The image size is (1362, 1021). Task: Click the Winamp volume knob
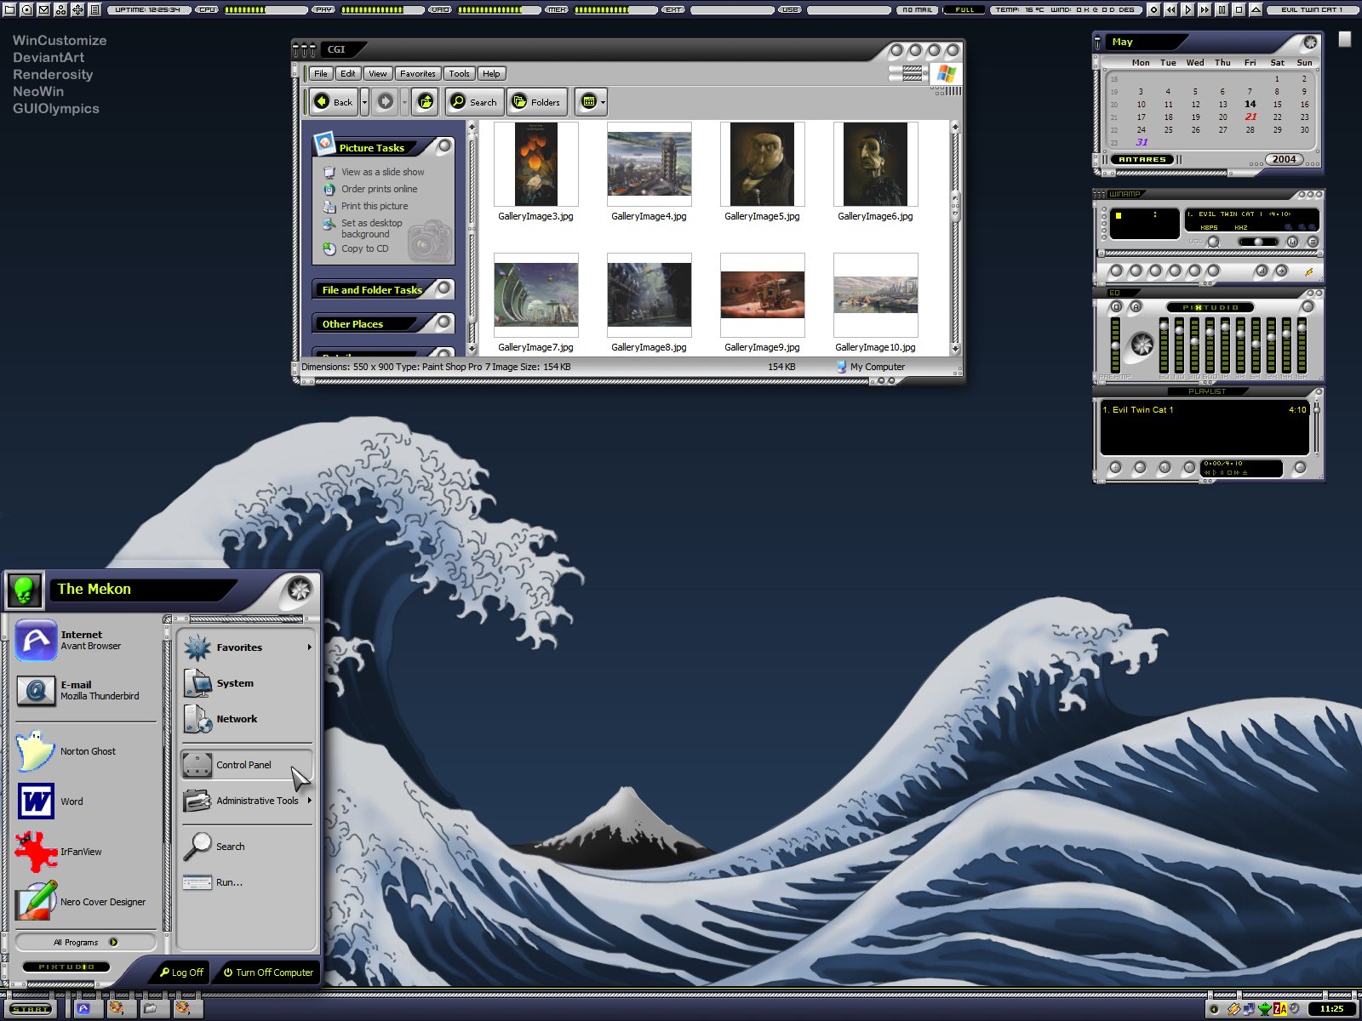point(1214,242)
